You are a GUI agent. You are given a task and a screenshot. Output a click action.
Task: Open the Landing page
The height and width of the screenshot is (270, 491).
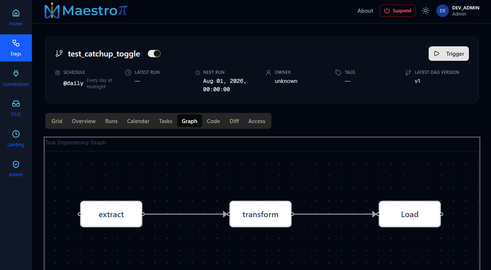(x=16, y=139)
